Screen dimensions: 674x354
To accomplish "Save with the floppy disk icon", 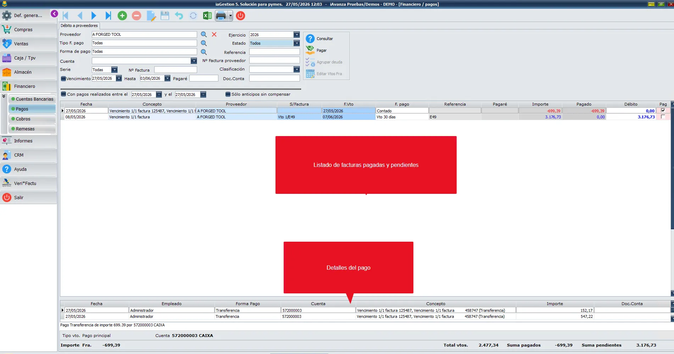I will click(x=165, y=16).
